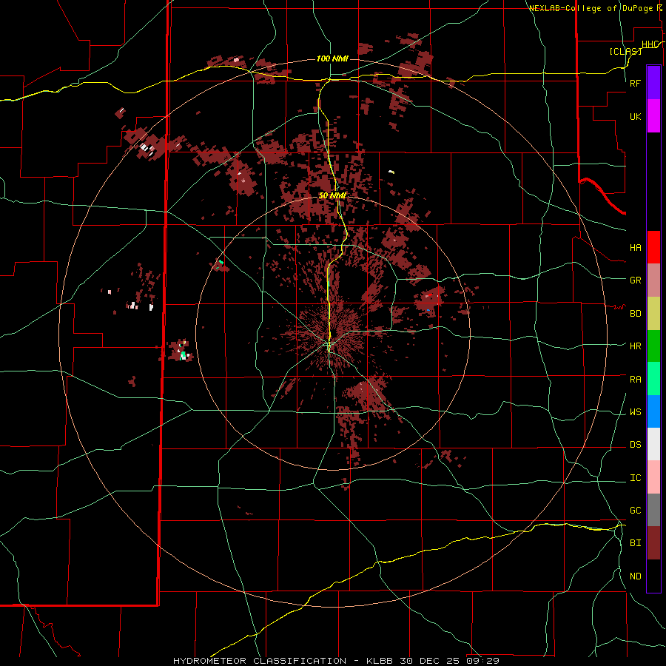Click the "[CLAS]" units label
The width and height of the screenshot is (666, 666).
[625, 51]
